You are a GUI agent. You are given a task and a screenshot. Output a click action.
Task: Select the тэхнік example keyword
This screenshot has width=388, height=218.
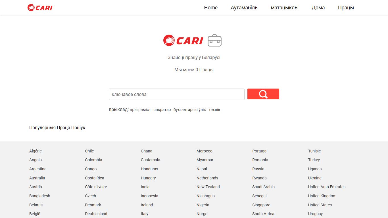pos(214,110)
